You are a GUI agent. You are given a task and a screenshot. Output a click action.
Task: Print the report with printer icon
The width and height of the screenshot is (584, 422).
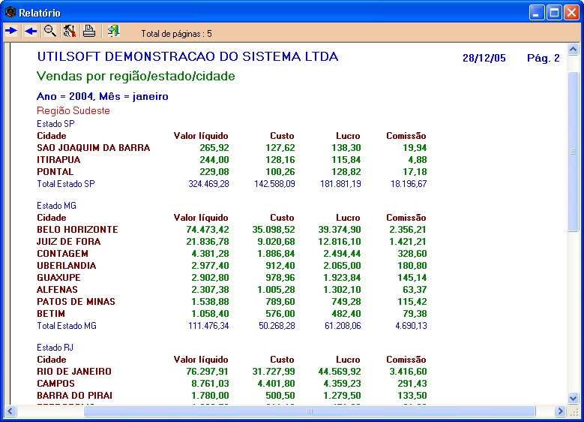point(89,31)
